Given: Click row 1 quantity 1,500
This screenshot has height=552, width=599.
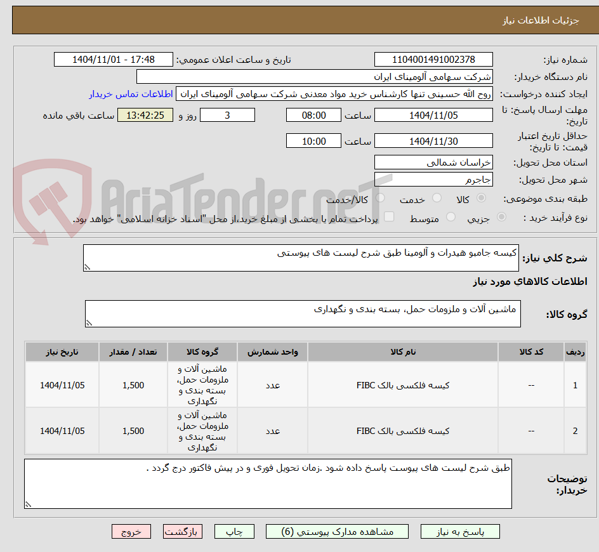Looking at the screenshot, I should coord(133,385).
